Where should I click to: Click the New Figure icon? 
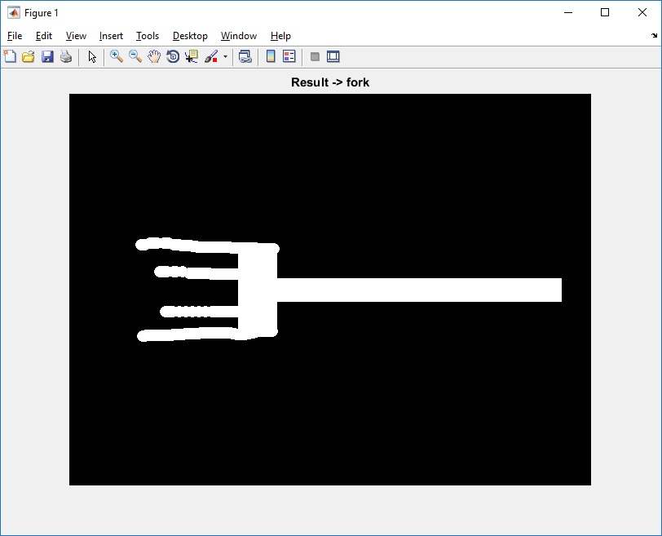coord(10,57)
